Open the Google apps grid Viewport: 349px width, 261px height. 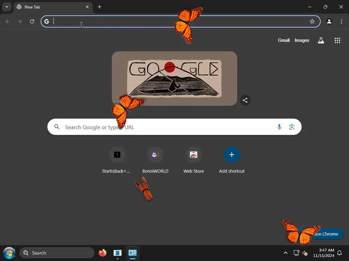[x=337, y=40]
